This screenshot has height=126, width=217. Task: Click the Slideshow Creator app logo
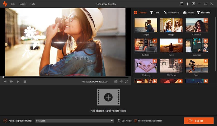point(5,4)
